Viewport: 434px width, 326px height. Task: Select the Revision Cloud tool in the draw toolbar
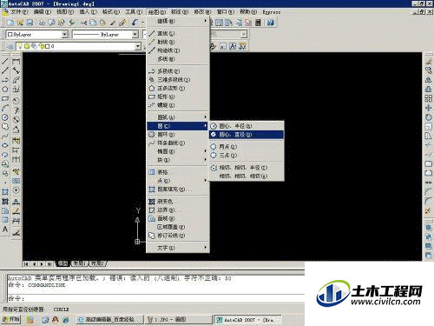[x=5, y=127]
